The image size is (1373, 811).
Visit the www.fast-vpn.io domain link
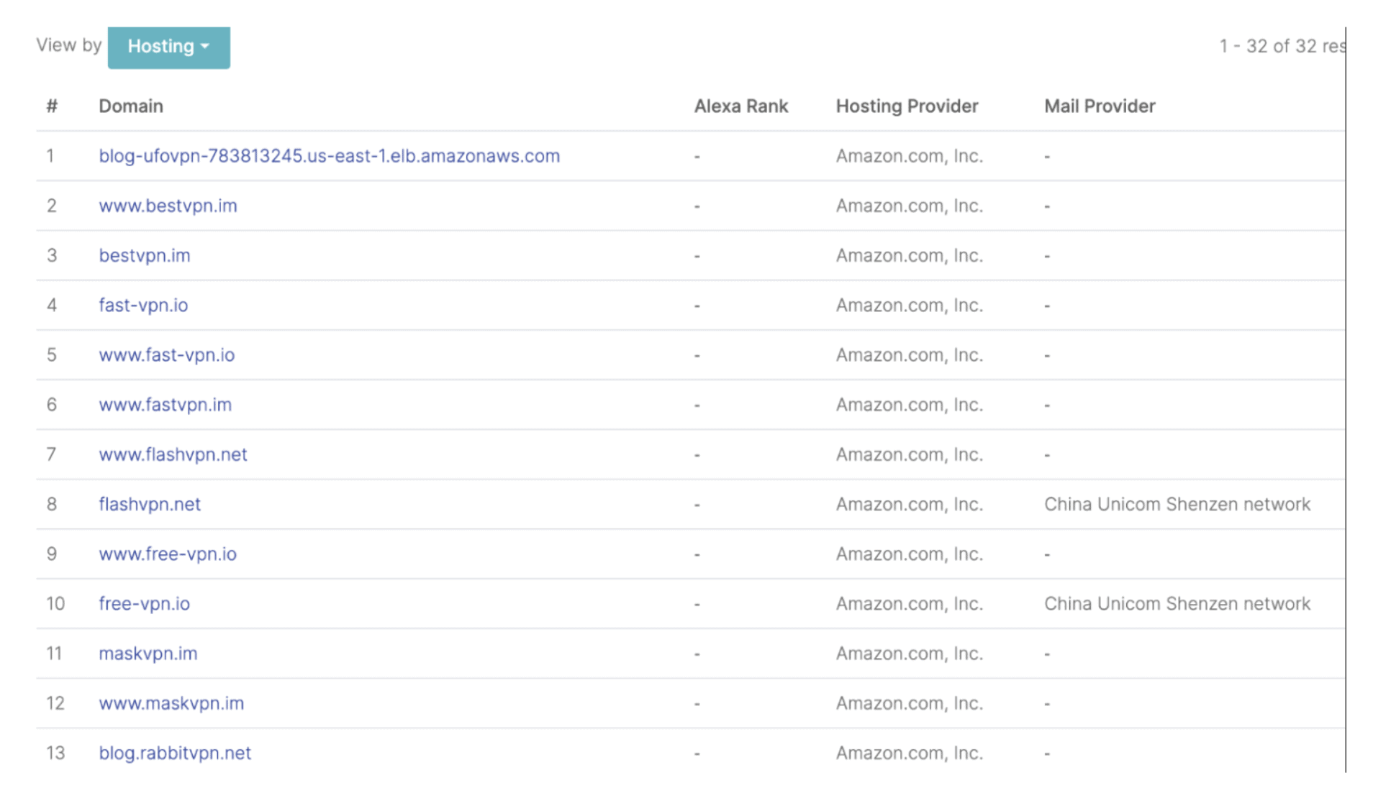(167, 354)
